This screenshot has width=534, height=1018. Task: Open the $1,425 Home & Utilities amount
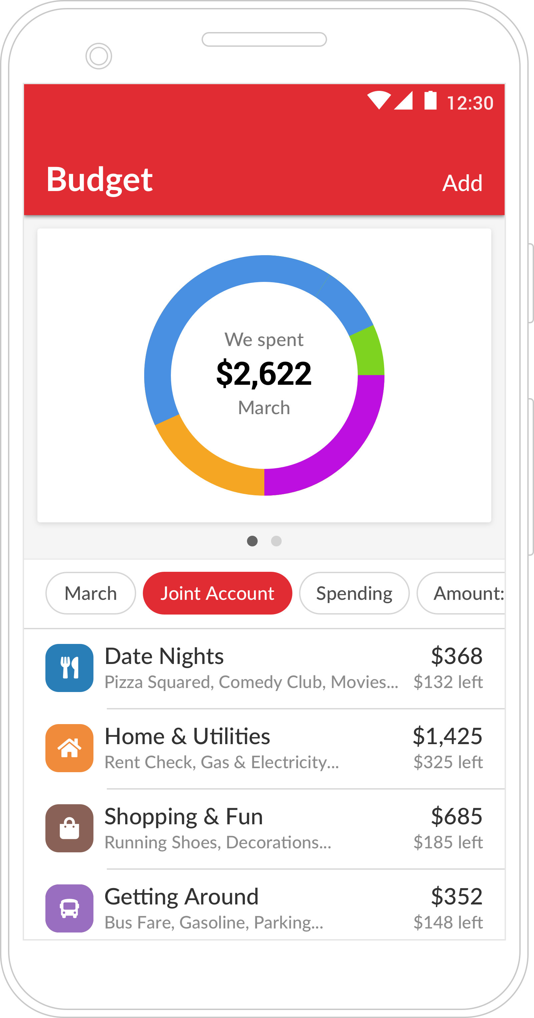tap(448, 736)
